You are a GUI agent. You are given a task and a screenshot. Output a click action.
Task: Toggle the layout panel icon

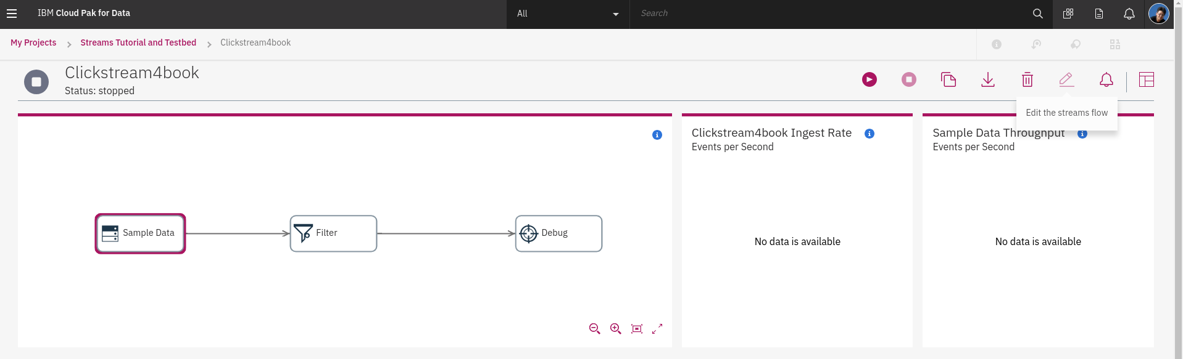point(1147,79)
